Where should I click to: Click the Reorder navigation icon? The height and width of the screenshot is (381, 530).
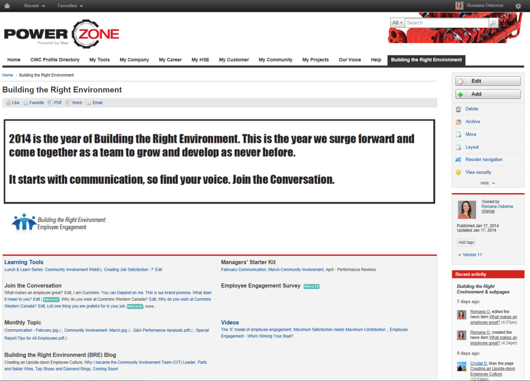[459, 159]
